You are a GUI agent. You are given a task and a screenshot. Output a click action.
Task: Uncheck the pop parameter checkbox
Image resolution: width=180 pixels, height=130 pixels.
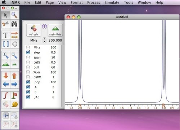(x=28, y=82)
